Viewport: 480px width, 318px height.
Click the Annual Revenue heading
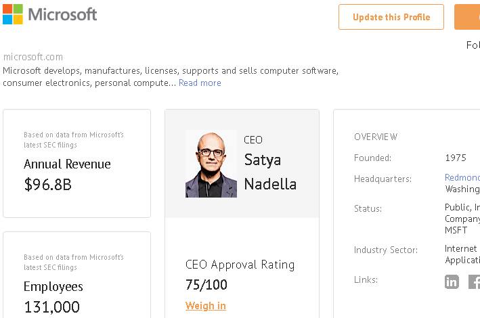67,164
